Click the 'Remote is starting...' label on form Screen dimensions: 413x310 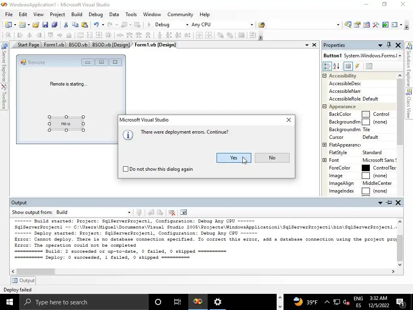[69, 84]
